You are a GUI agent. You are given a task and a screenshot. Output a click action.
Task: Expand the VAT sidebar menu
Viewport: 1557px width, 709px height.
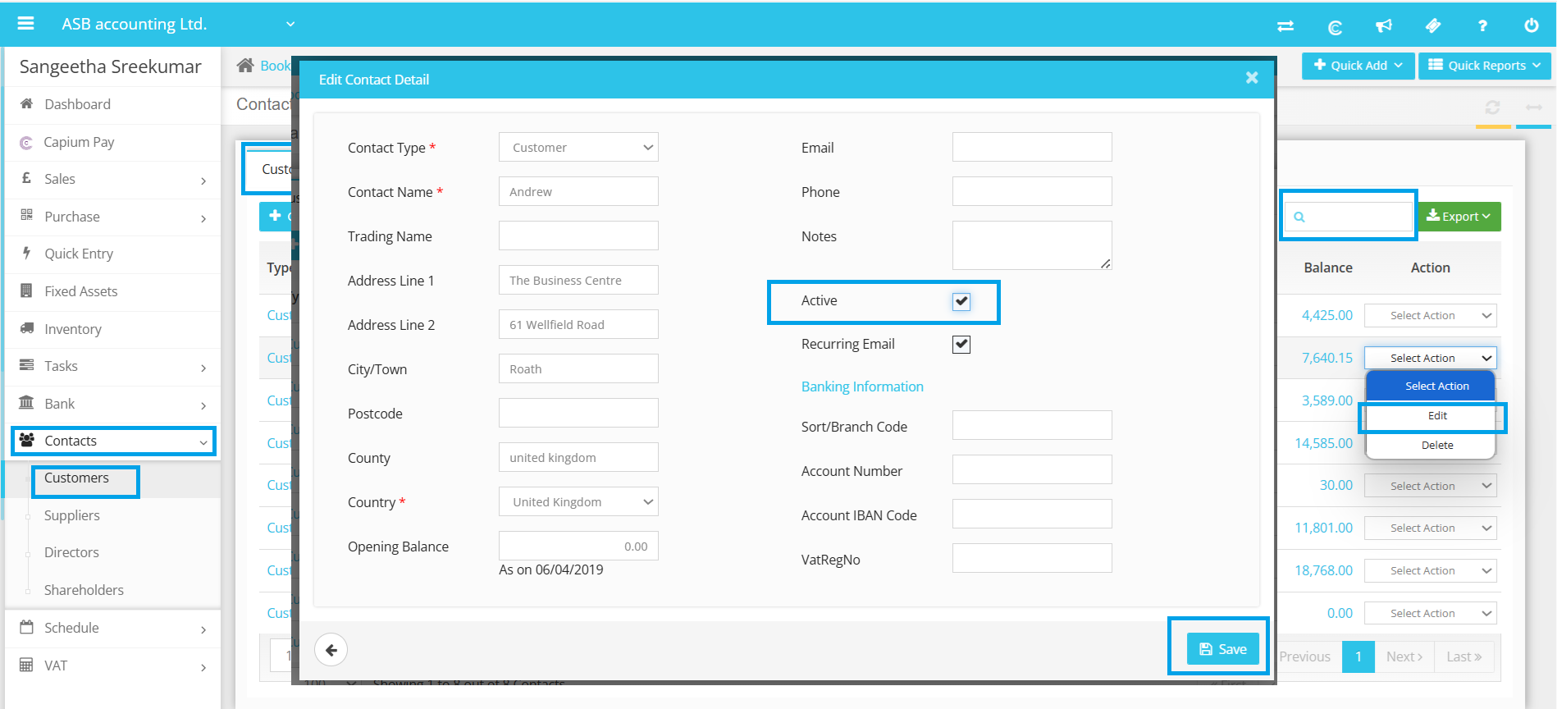113,666
